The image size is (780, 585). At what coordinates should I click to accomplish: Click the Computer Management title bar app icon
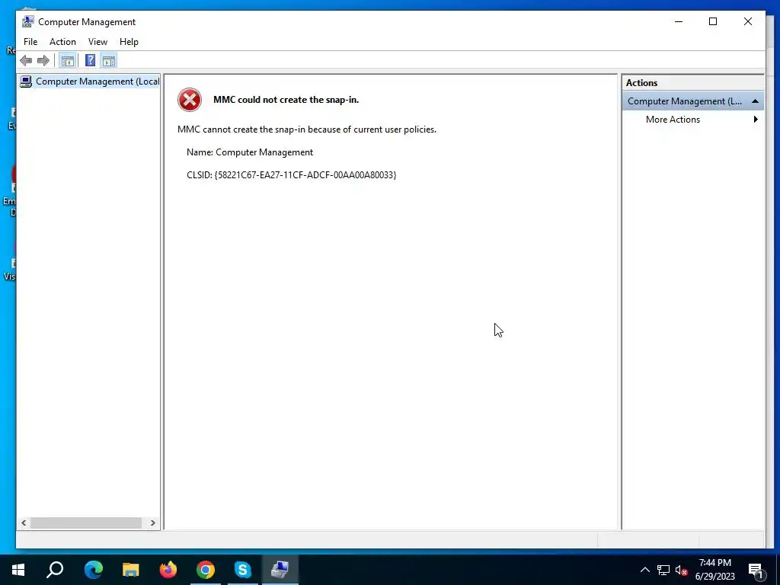coord(28,21)
